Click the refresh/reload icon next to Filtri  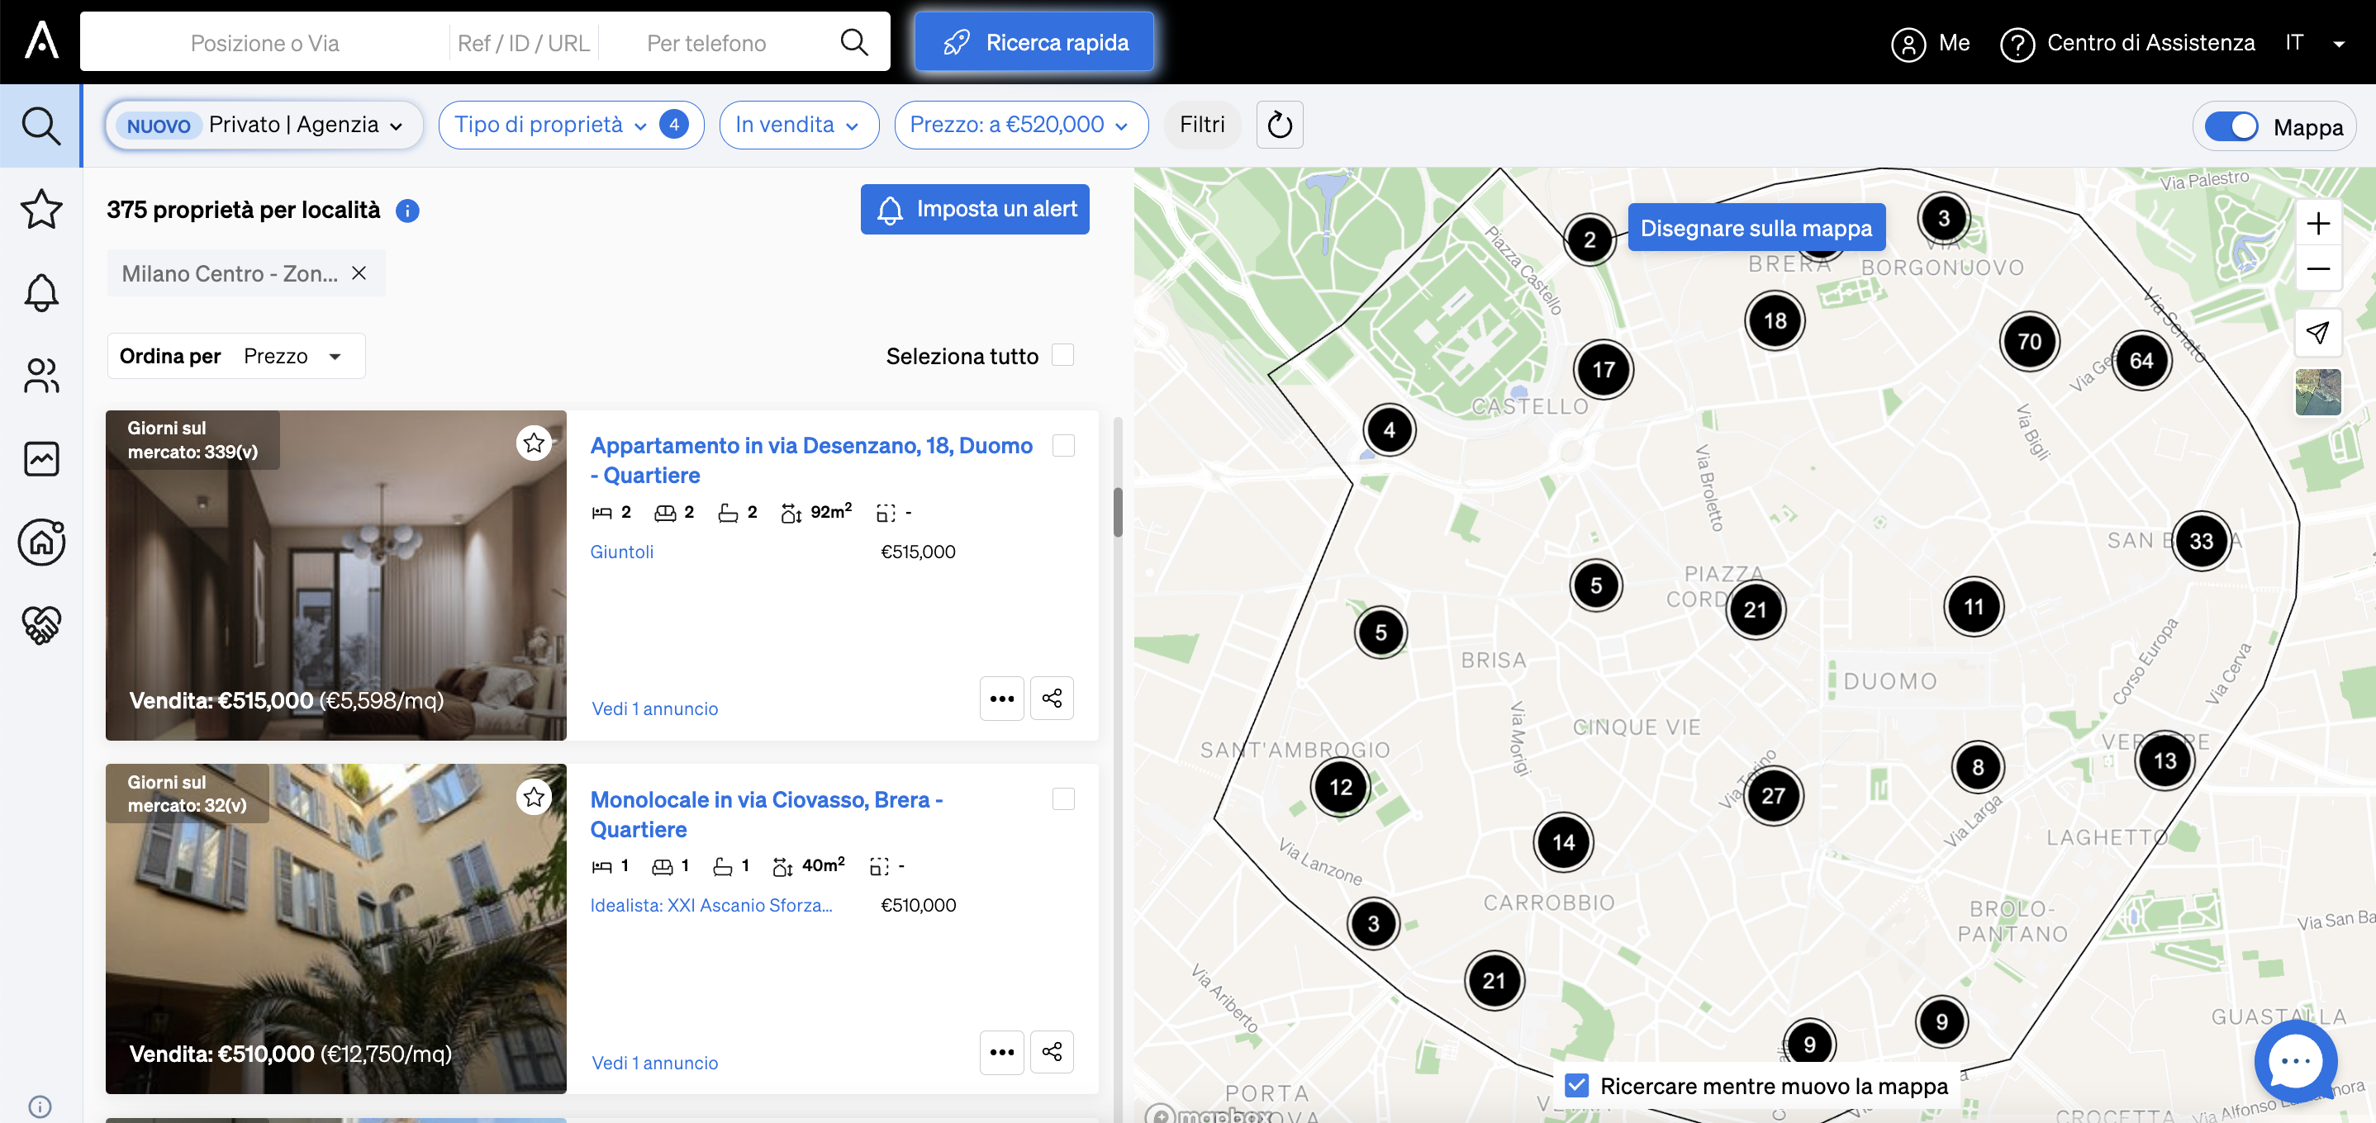[x=1281, y=124]
